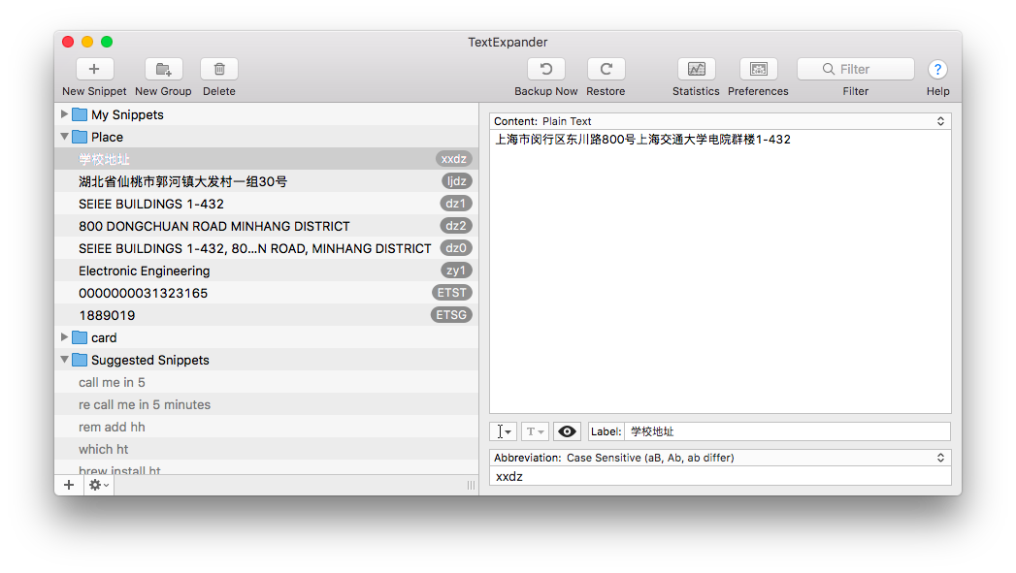This screenshot has width=1016, height=573.
Task: Click the card folder icon
Action: pyautogui.click(x=80, y=337)
